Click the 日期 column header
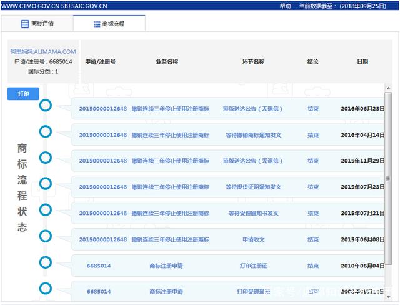The width and height of the screenshot is (400, 305). point(362,61)
